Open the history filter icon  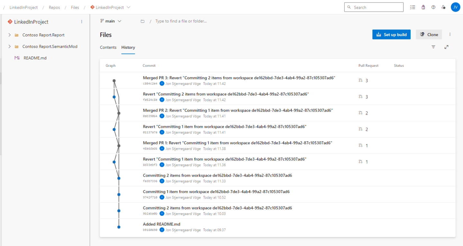click(433, 47)
